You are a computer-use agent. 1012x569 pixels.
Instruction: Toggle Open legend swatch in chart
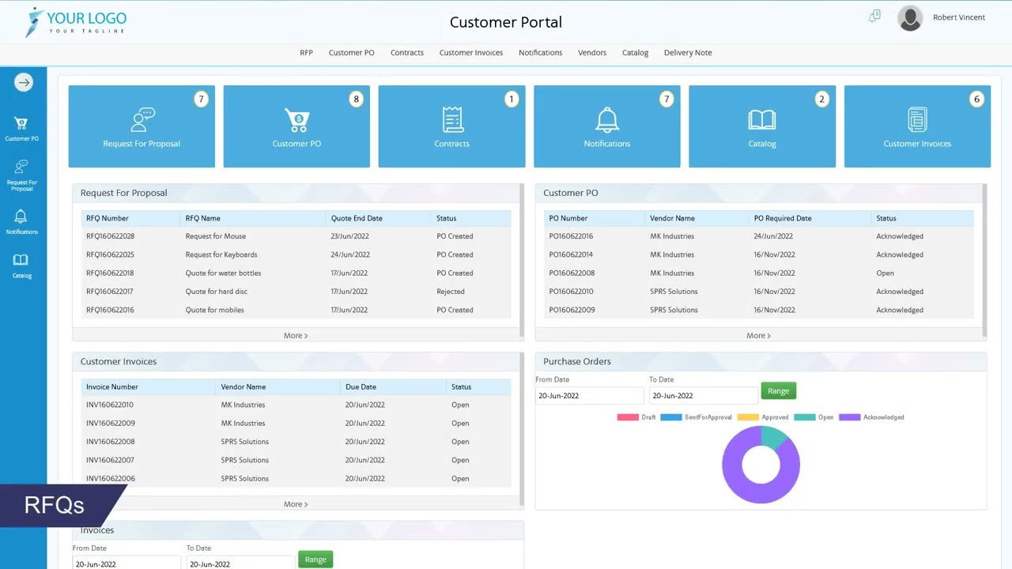(x=805, y=417)
